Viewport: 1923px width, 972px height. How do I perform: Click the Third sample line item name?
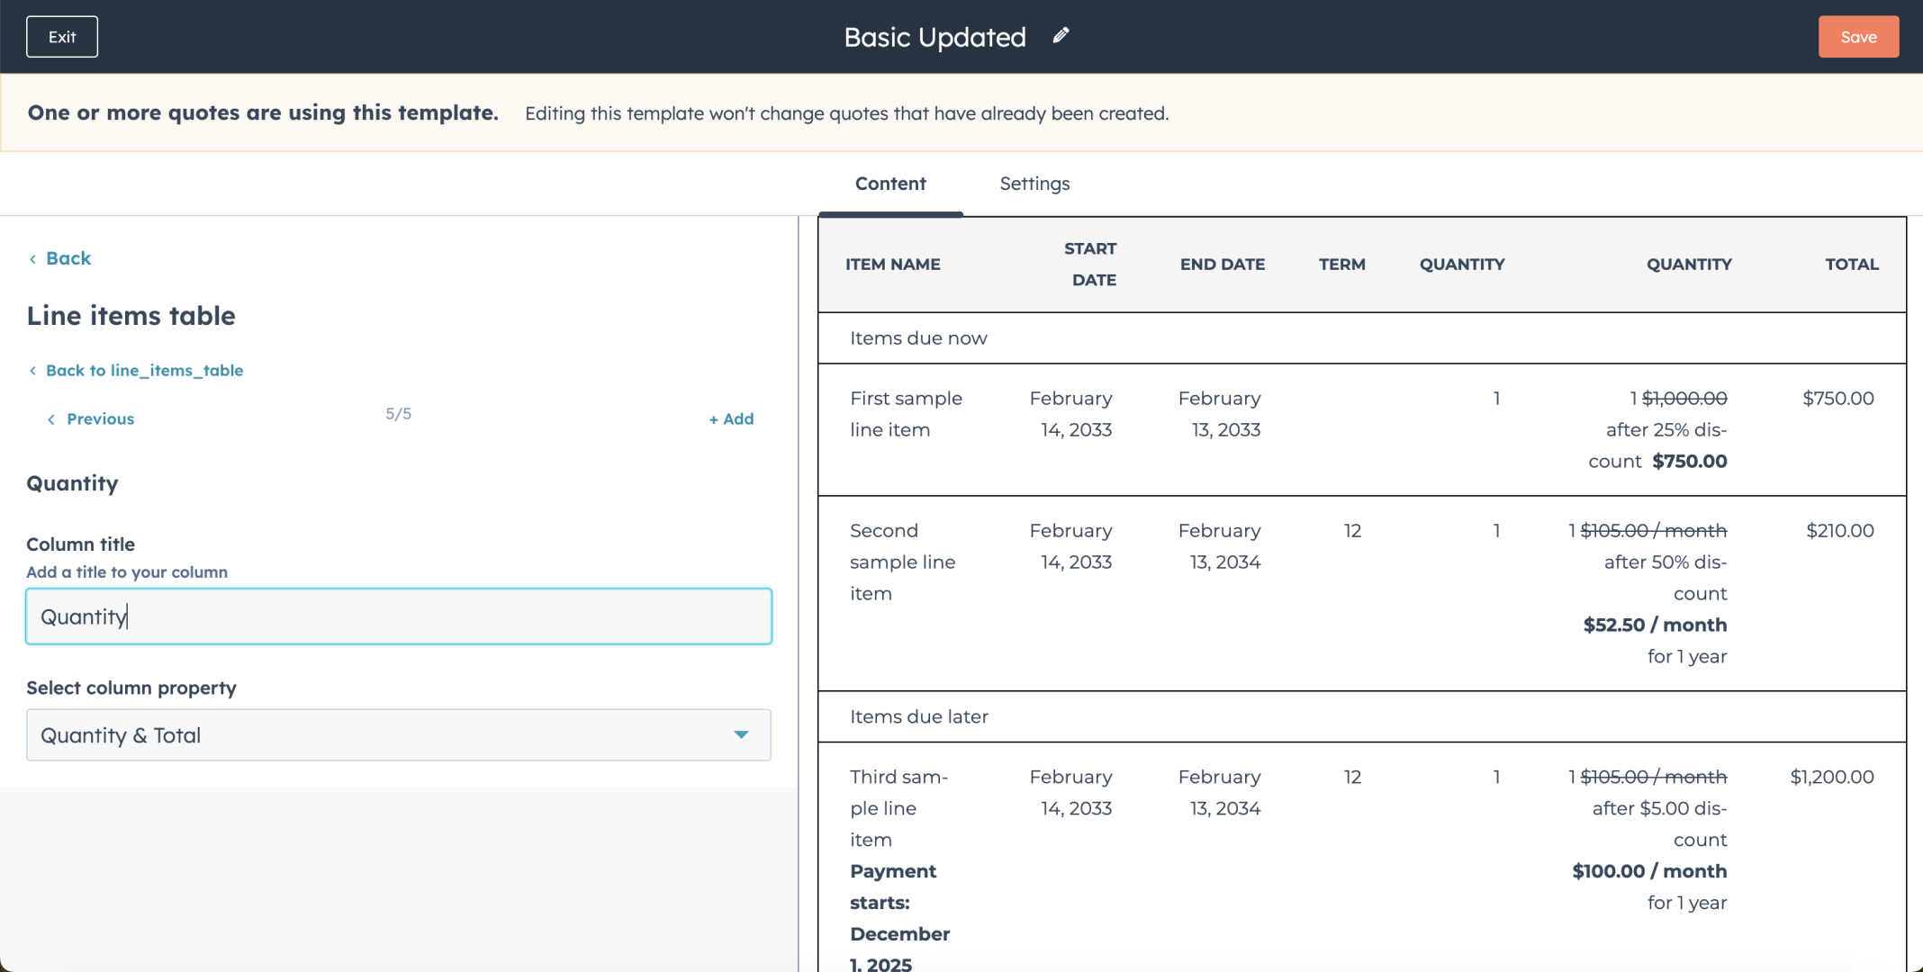click(898, 808)
